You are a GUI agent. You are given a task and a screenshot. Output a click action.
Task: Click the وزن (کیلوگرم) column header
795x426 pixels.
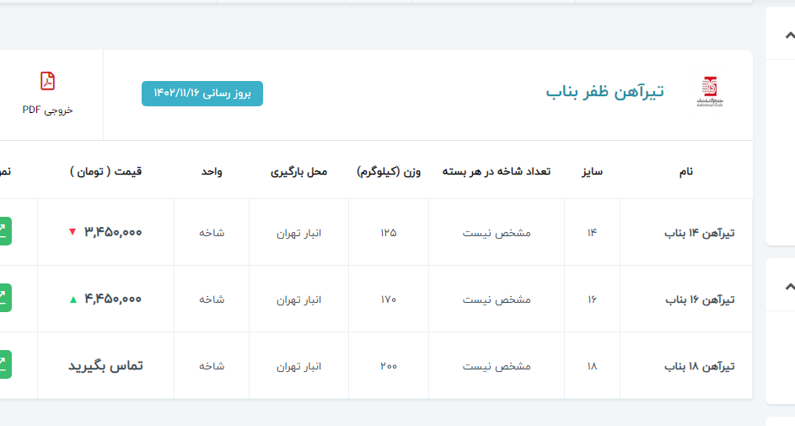click(x=390, y=171)
